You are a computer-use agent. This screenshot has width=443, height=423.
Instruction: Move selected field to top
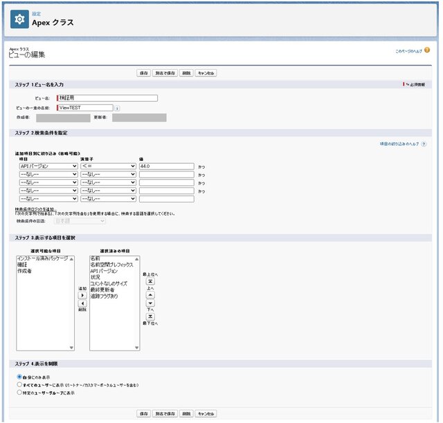[x=150, y=281]
